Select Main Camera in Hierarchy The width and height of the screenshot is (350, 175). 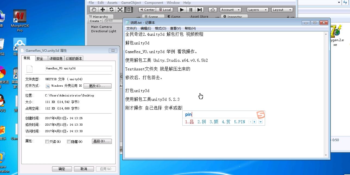pyautogui.click(x=101, y=27)
